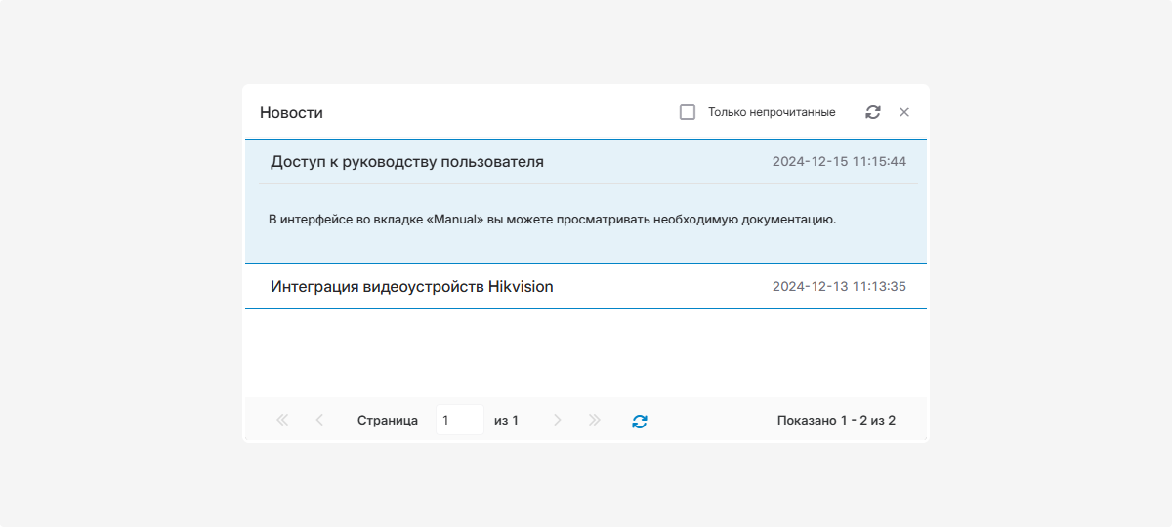This screenshot has width=1172, height=527.
Task: Jump to the last news page
Action: (x=595, y=420)
